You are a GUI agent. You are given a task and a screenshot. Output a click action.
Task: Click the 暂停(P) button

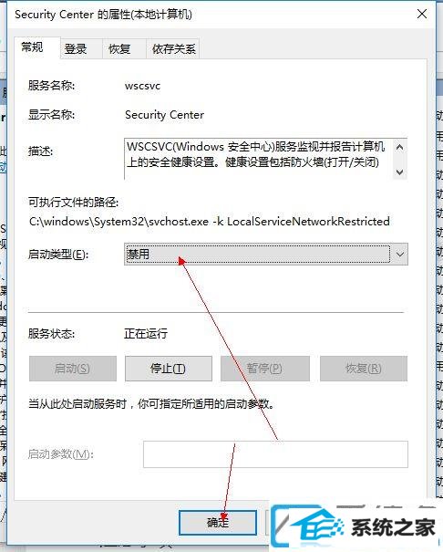(265, 369)
